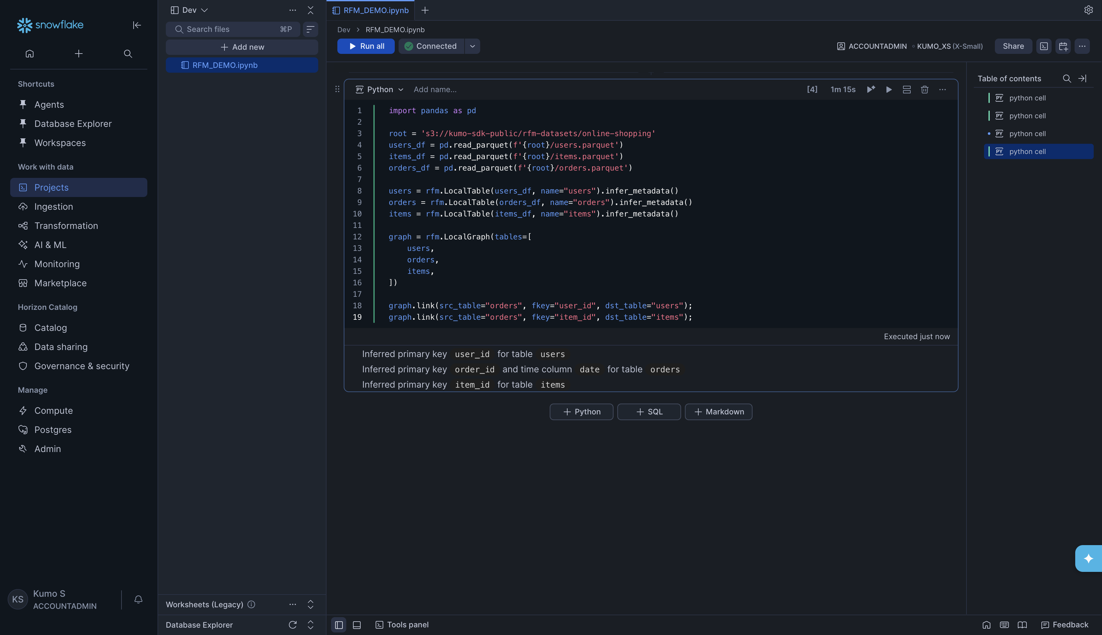1102x635 pixels.
Task: Open the notebook settings gear icon
Action: point(1088,10)
